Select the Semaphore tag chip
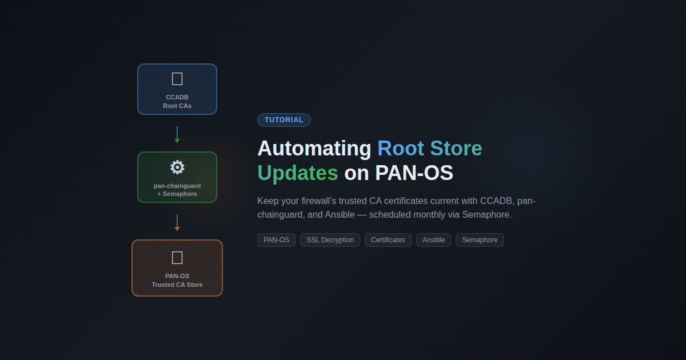Screen dimensions: 686x360 pyautogui.click(x=480, y=240)
